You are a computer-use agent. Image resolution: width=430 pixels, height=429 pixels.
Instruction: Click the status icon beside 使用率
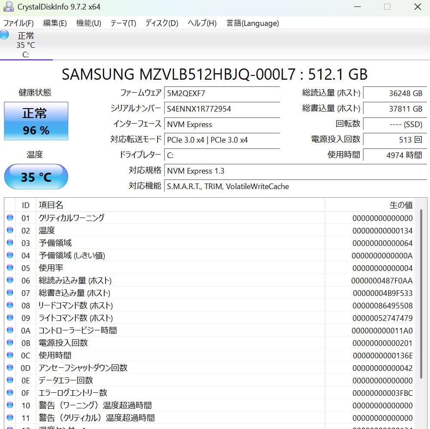tap(10, 267)
